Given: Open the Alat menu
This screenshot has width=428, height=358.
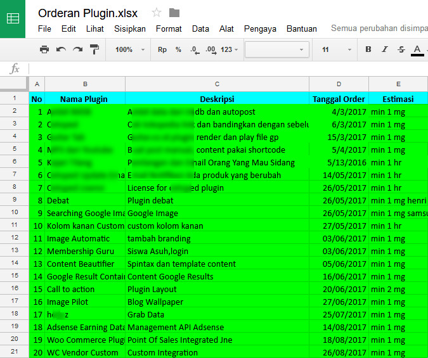Looking at the screenshot, I should pos(226,29).
